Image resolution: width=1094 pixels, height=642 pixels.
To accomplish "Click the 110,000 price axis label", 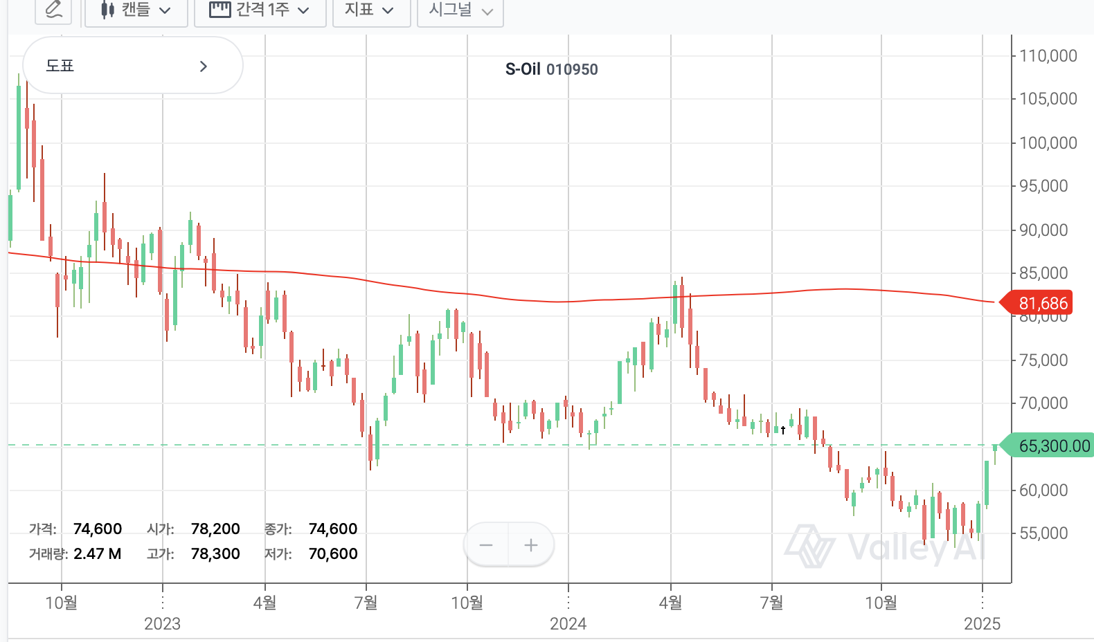I will click(x=1048, y=56).
